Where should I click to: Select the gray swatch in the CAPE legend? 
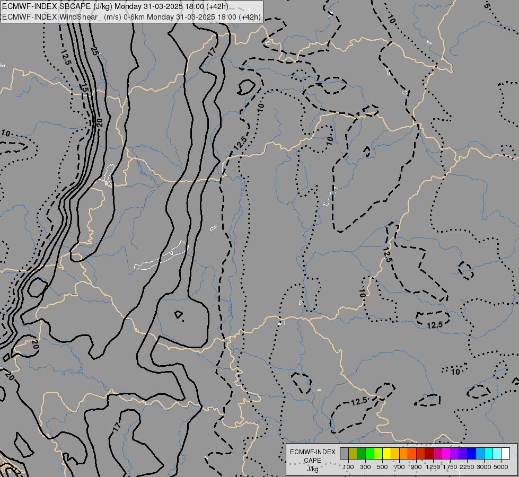click(344, 453)
